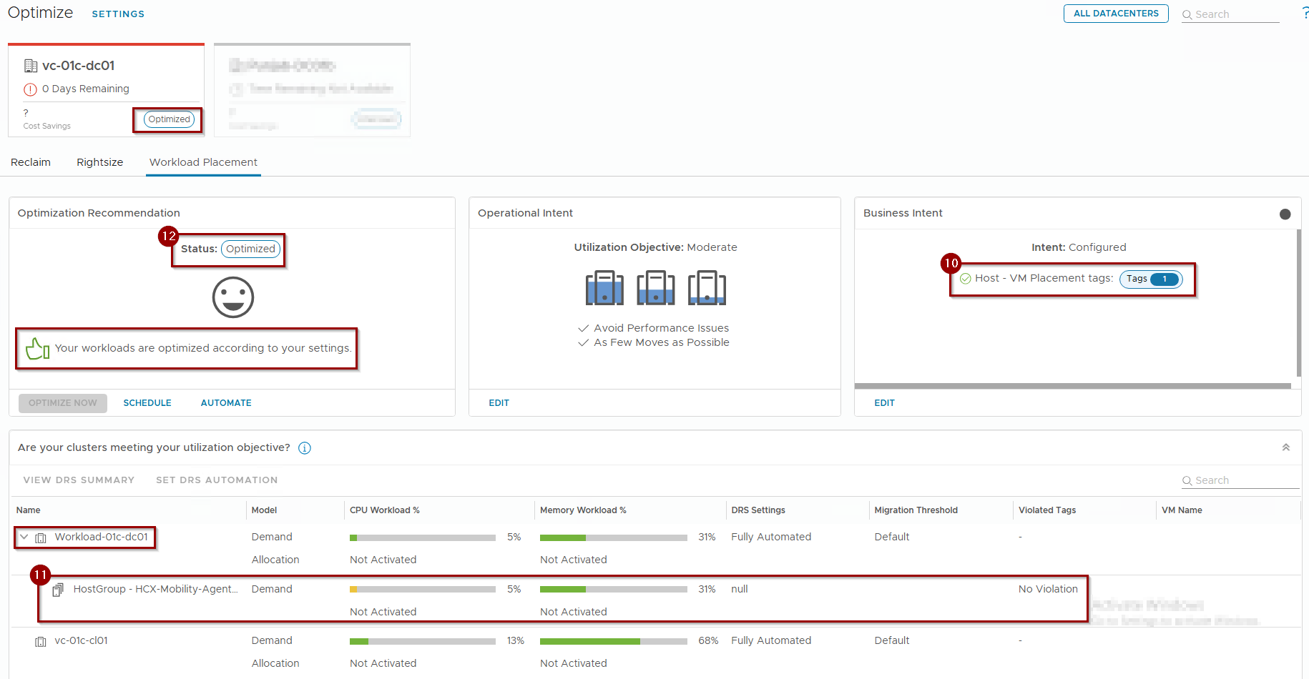
Task: Click the host group icon for HCX-Mobility-Agent
Action: (58, 590)
